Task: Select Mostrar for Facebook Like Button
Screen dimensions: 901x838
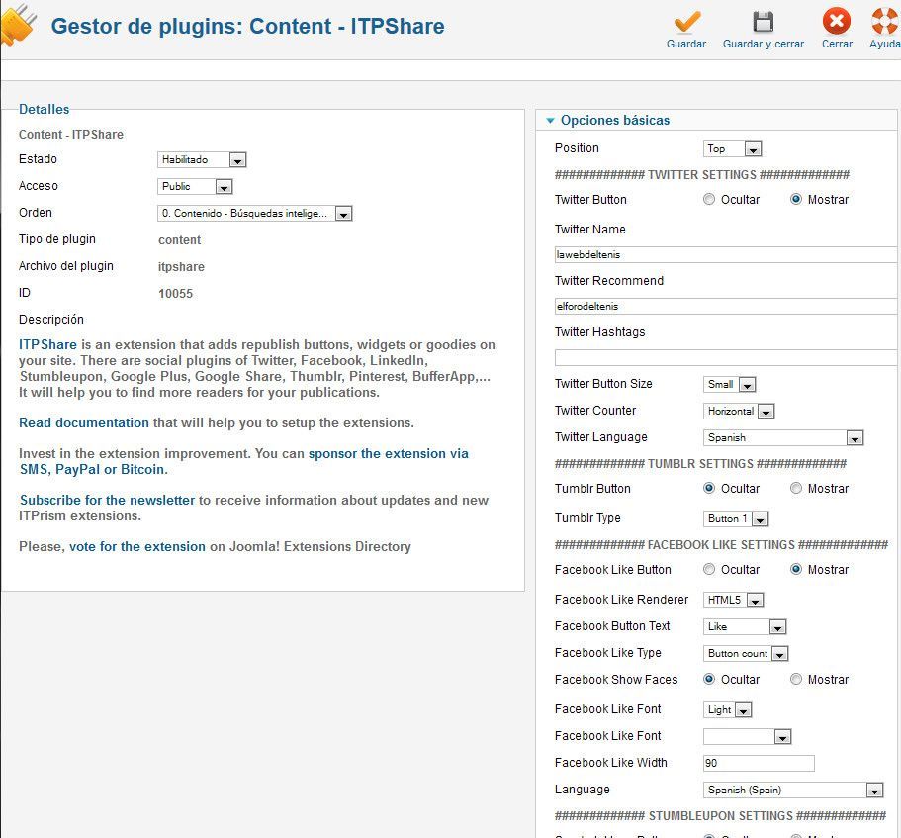Action: [x=796, y=569]
